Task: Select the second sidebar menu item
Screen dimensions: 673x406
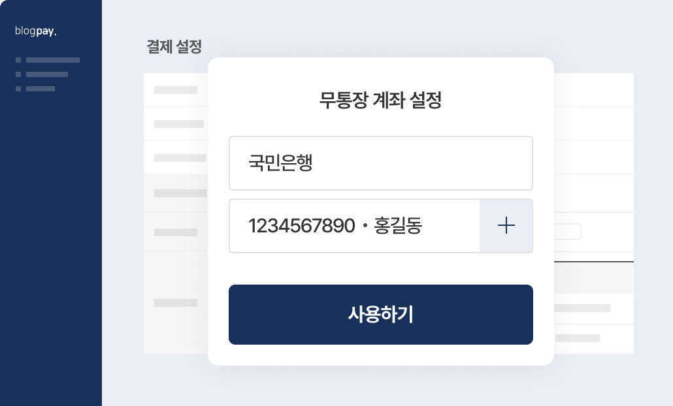Action: coord(47,74)
